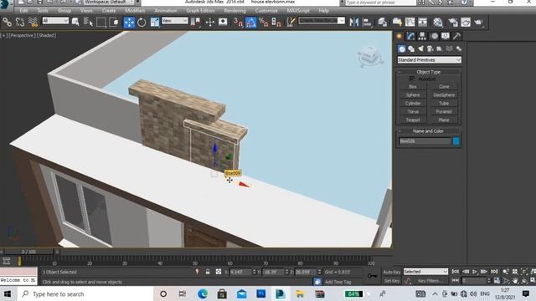Click the Unlink Selection tool
This screenshot has width=536, height=301.
[20, 23]
